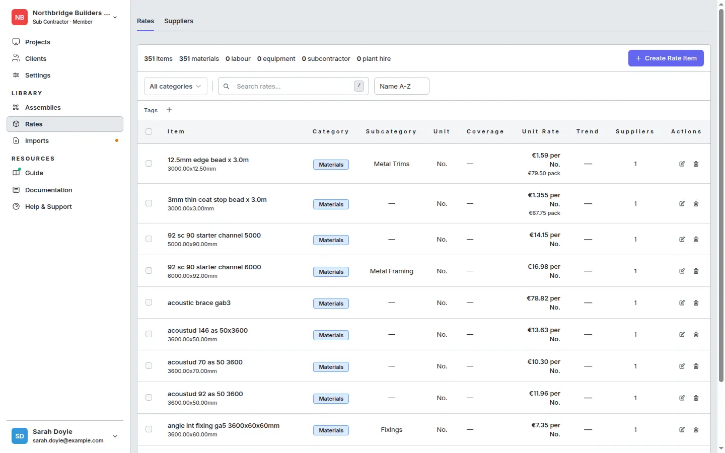Edit 92 sc 90 starter channel 5000
Image resolution: width=725 pixels, height=453 pixels.
(x=682, y=239)
